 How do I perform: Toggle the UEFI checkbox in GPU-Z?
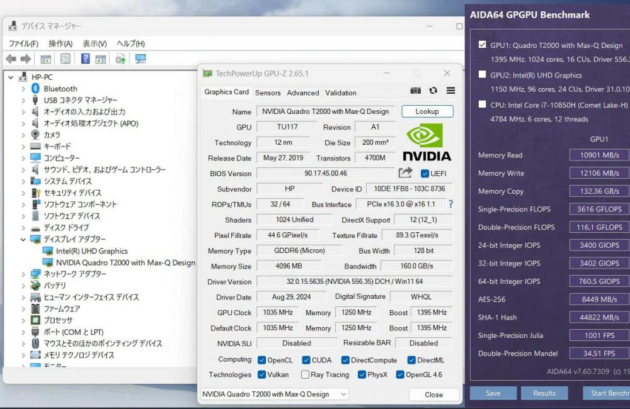pos(425,174)
